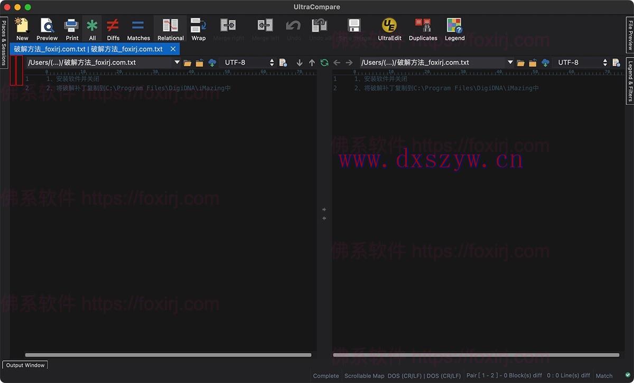Open the Legend & Filters side panel
The image size is (634, 383).
(x=630, y=81)
